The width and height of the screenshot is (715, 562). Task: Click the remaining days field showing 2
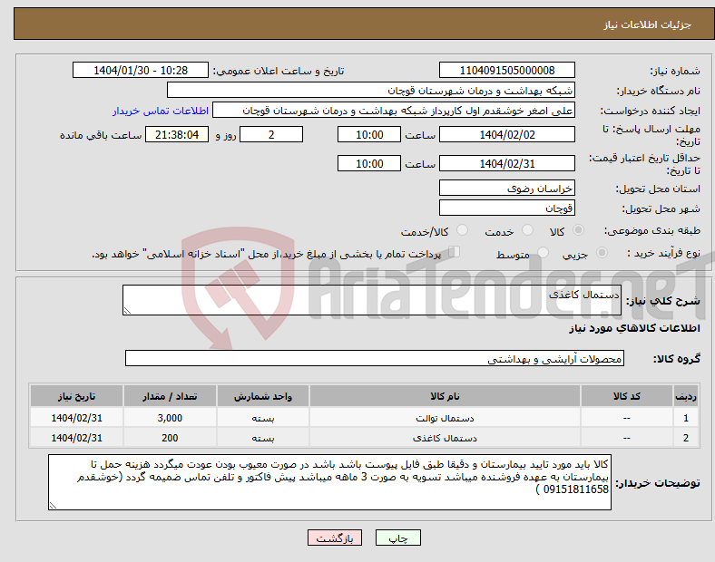[x=271, y=135]
